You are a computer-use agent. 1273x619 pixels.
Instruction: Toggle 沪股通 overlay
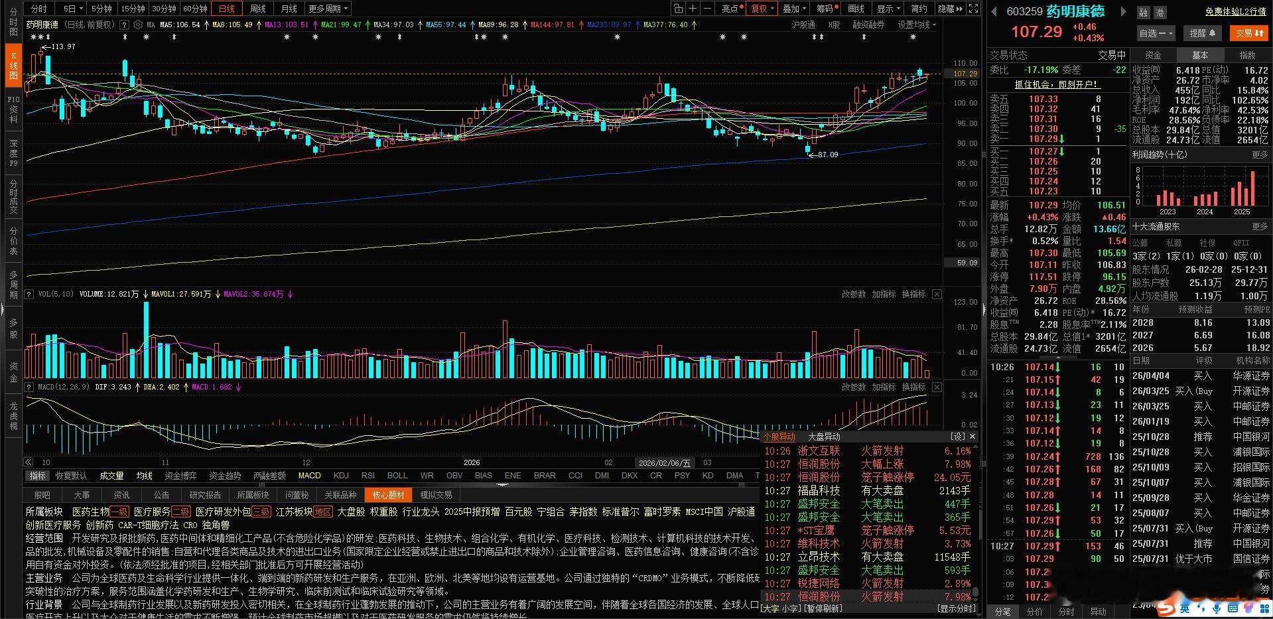coord(803,25)
